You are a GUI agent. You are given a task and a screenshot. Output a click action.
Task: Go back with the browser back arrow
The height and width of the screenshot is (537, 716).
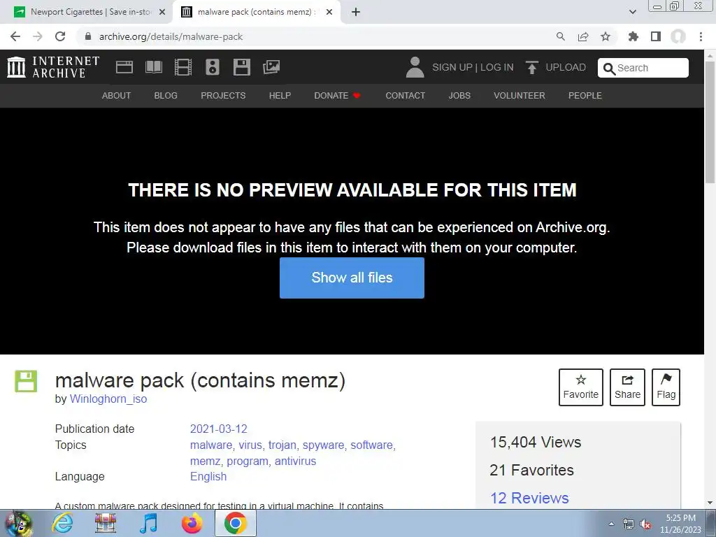point(15,36)
